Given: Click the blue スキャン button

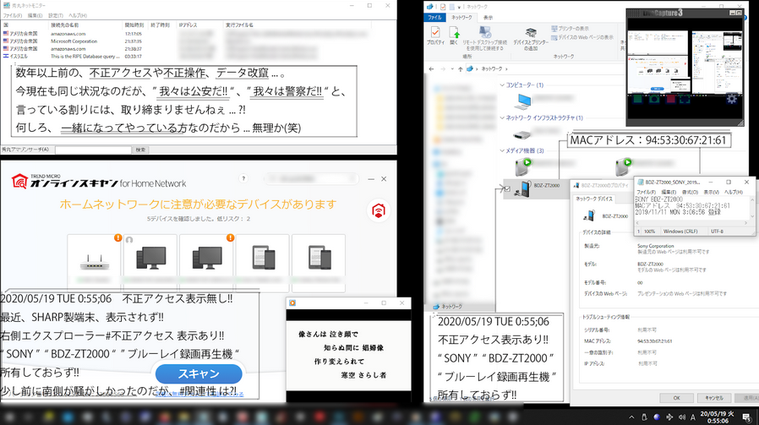Looking at the screenshot, I should tap(199, 373).
